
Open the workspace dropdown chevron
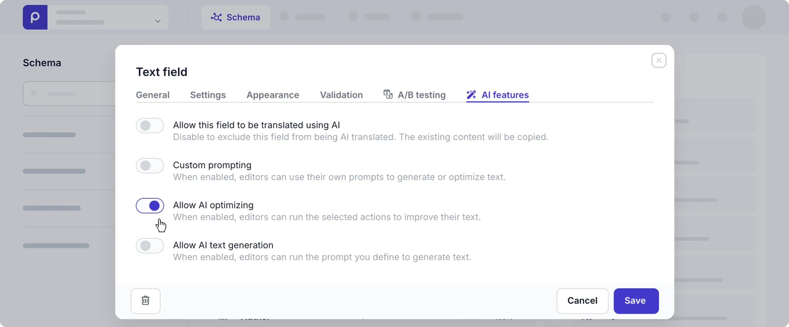[157, 21]
